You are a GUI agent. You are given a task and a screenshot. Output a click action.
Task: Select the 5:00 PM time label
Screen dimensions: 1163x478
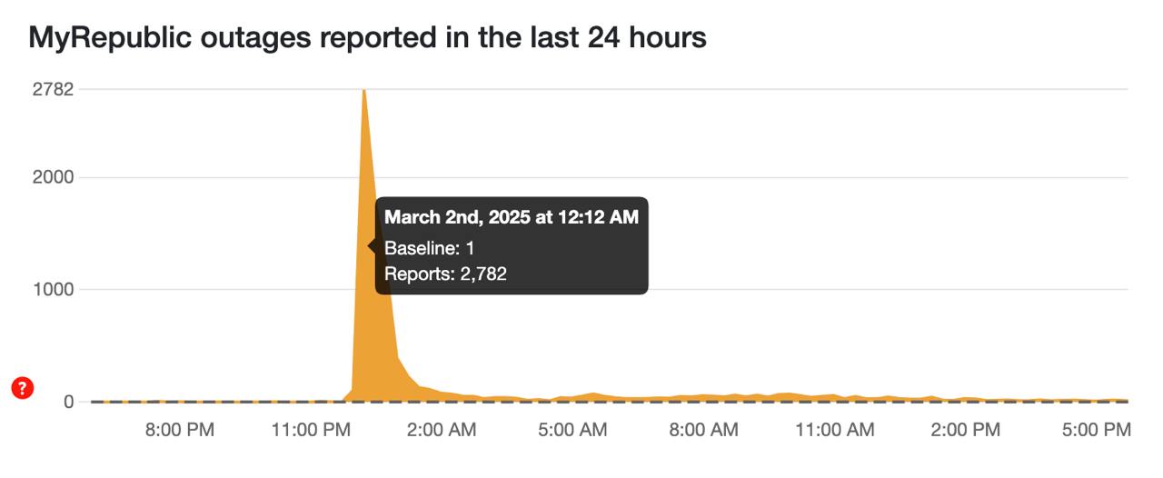pos(1096,430)
